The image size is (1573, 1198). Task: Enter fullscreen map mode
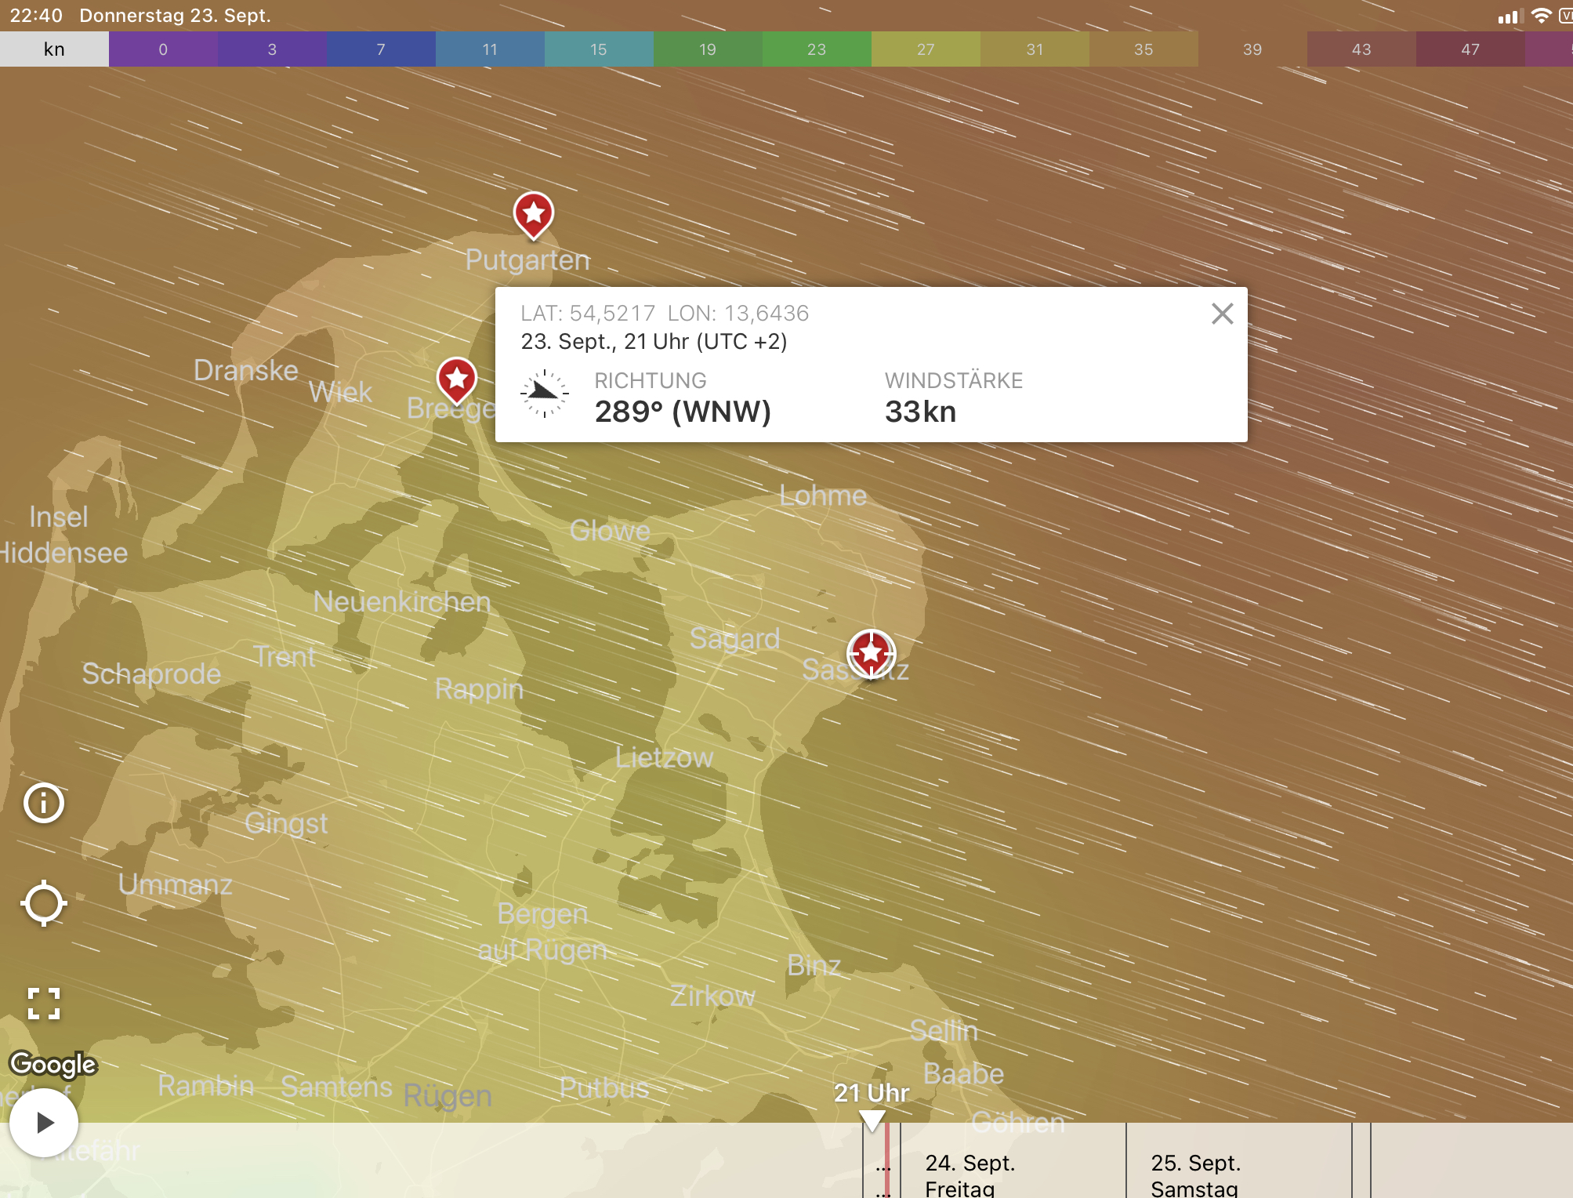click(x=44, y=1003)
